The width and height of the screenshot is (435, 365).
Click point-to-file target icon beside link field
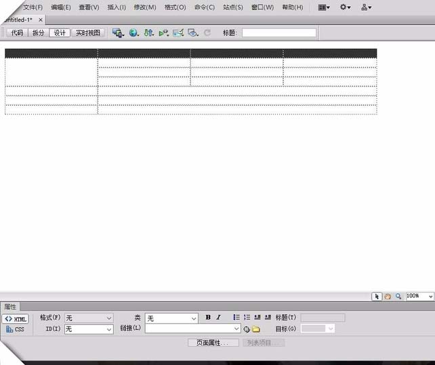(247, 329)
